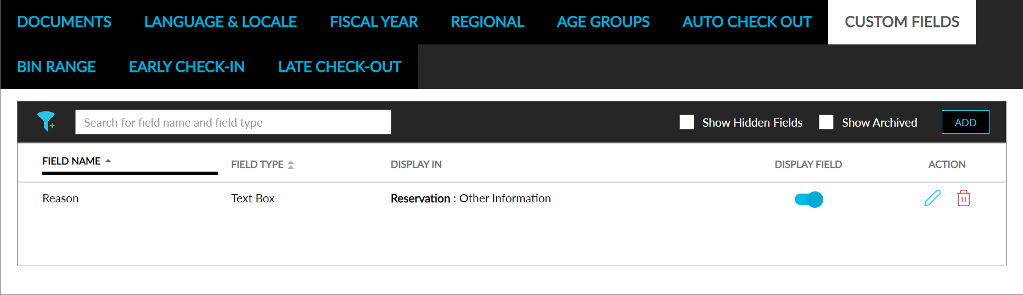The width and height of the screenshot is (1023, 295).
Task: Toggle the Reason display field switch
Action: (x=808, y=199)
